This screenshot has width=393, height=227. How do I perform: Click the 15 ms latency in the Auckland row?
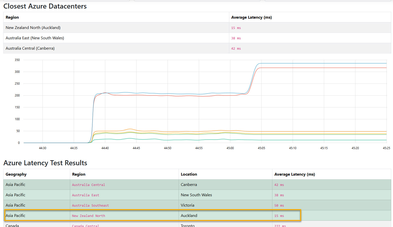(279, 216)
